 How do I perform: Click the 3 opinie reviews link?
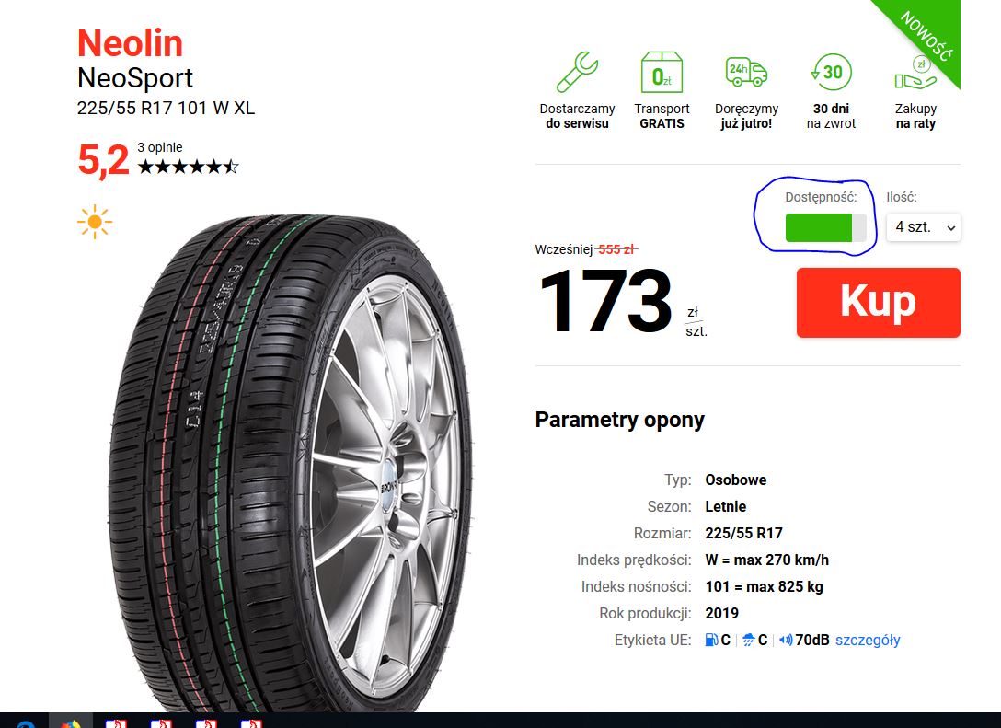pos(159,147)
